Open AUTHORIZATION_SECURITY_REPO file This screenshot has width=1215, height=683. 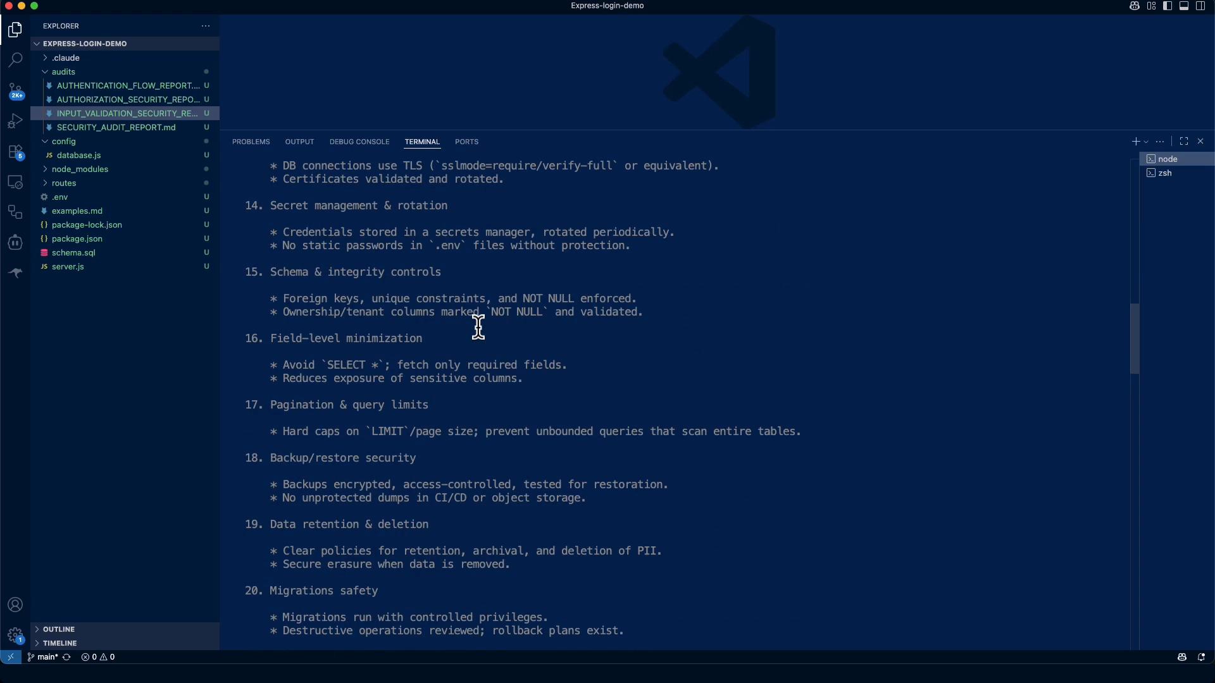(x=125, y=99)
